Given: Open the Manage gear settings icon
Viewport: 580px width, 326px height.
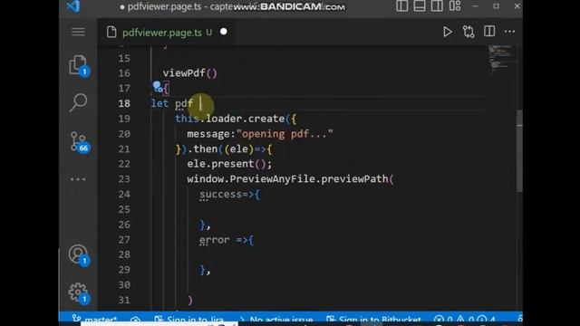Looking at the screenshot, I should click(x=78, y=292).
